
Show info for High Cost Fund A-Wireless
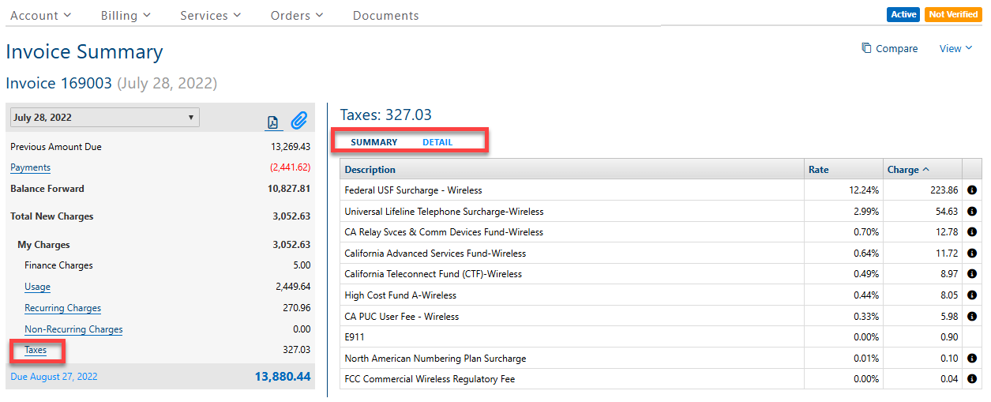tap(971, 295)
